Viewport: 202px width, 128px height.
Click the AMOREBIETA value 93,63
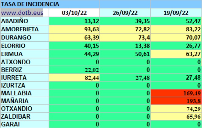[74, 29]
